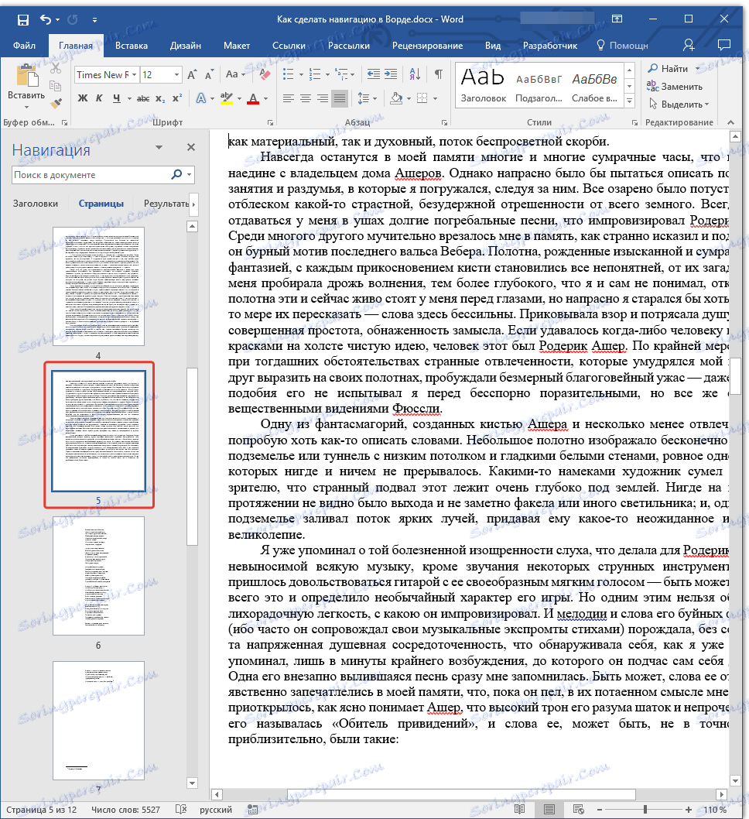The height and width of the screenshot is (819, 749).
Task: Save the document with the floppy disk icon
Action: pyautogui.click(x=23, y=20)
